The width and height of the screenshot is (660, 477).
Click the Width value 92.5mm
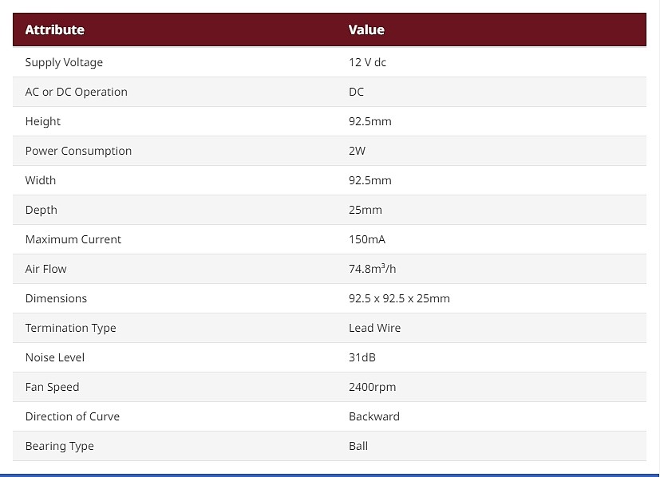370,180
